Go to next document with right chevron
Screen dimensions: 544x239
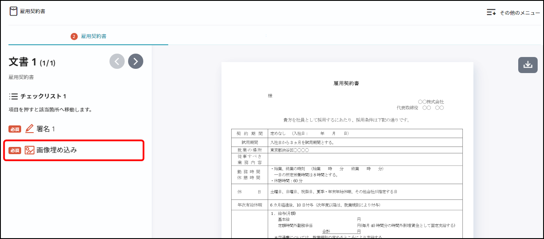click(x=136, y=61)
